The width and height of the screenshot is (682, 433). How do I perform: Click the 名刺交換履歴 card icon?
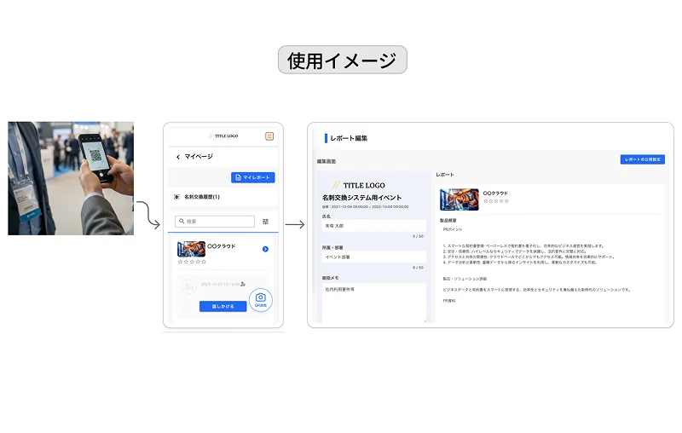(x=176, y=197)
